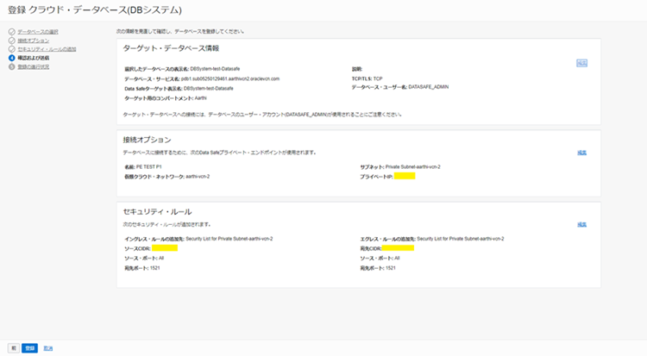Image resolution: width=647 pixels, height=356 pixels.
Task: Edit the ターゲット・データベース情報 section
Action: 581,62
